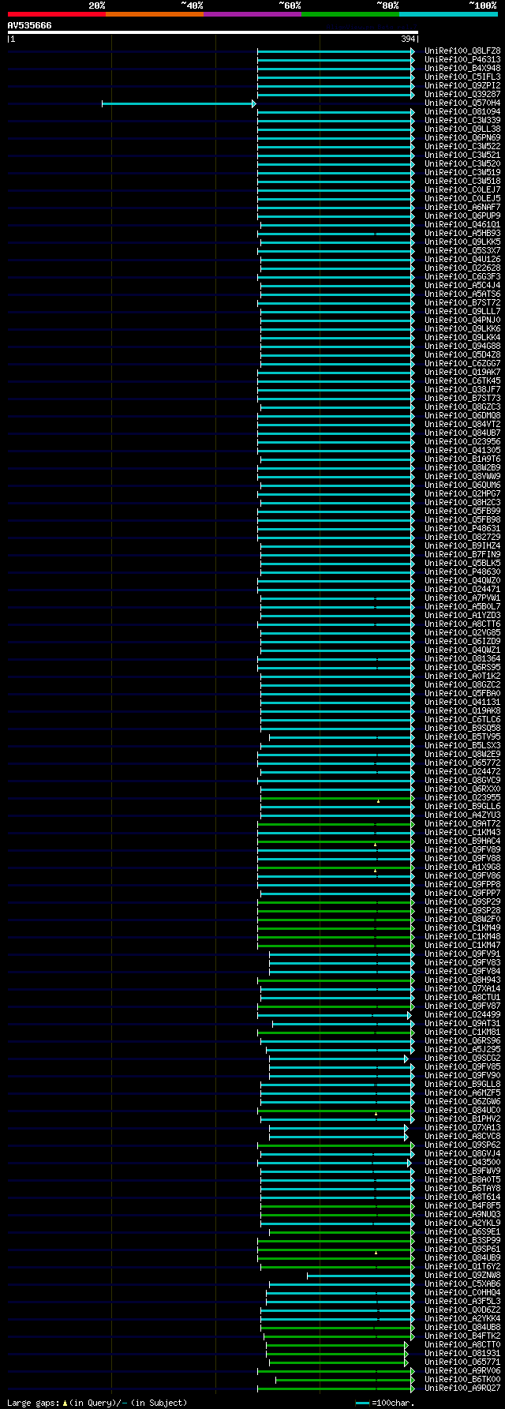Click the UniRef100_Q5S3X7 label
This screenshot has height=1409, width=505.
pos(462,250)
